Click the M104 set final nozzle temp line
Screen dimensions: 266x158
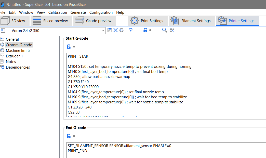[x=116, y=92]
